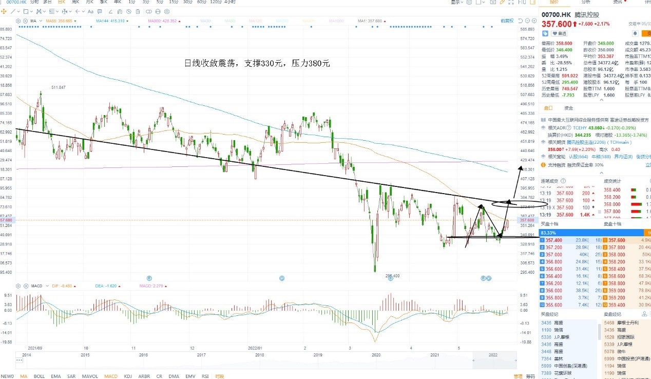Choose the trend line drawing tool
Screen dimensions: 651x379
(x=13, y=11)
